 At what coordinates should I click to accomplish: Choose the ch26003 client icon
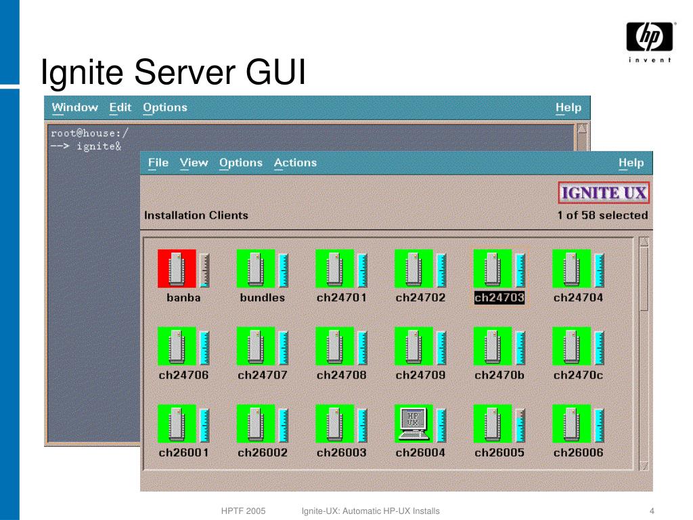coord(335,423)
